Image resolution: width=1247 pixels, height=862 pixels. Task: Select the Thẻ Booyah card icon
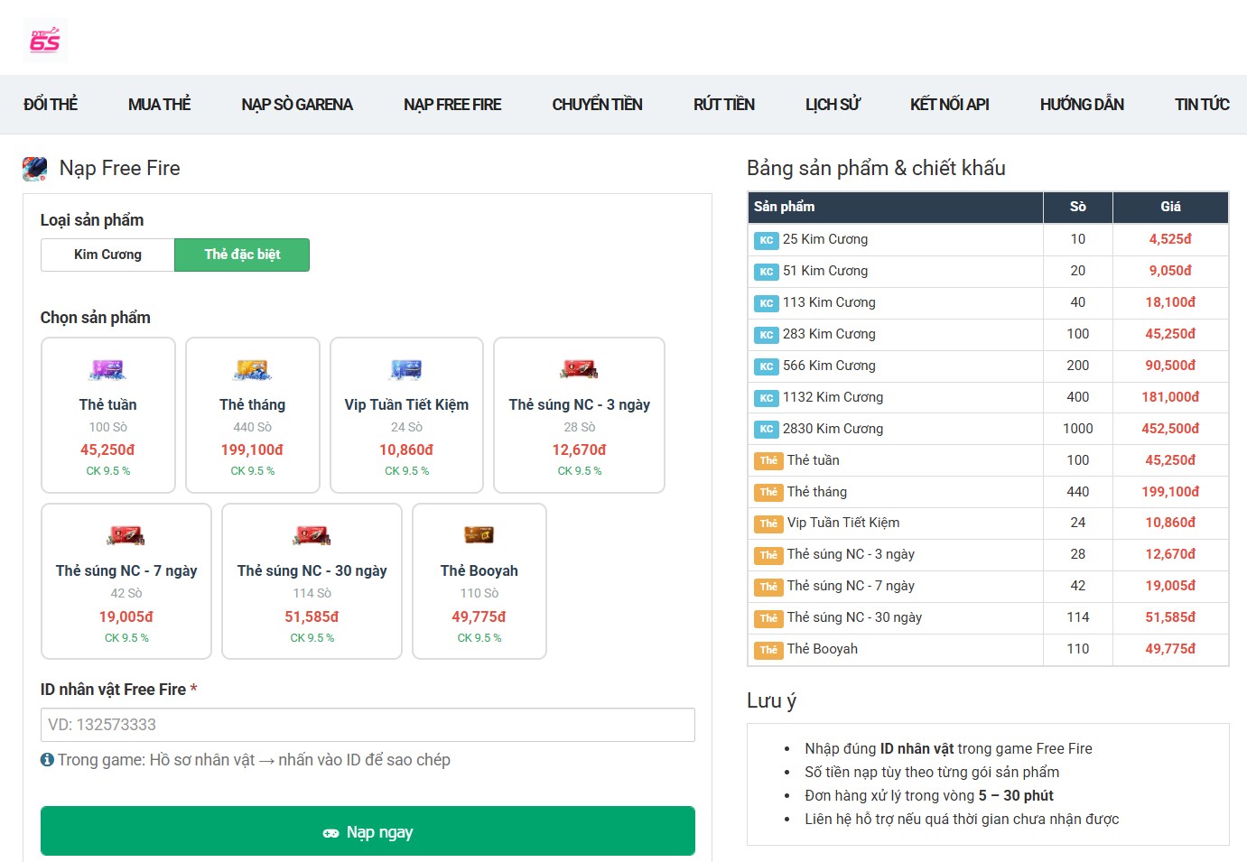click(x=479, y=536)
